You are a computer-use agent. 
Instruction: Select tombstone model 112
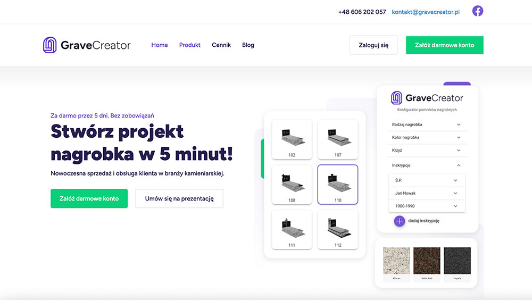[338, 230]
